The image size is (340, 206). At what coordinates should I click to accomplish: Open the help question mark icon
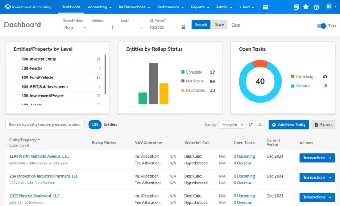click(x=317, y=7)
